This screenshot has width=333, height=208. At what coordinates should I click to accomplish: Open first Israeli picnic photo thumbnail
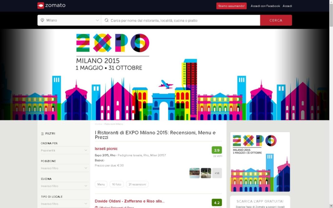point(195,173)
